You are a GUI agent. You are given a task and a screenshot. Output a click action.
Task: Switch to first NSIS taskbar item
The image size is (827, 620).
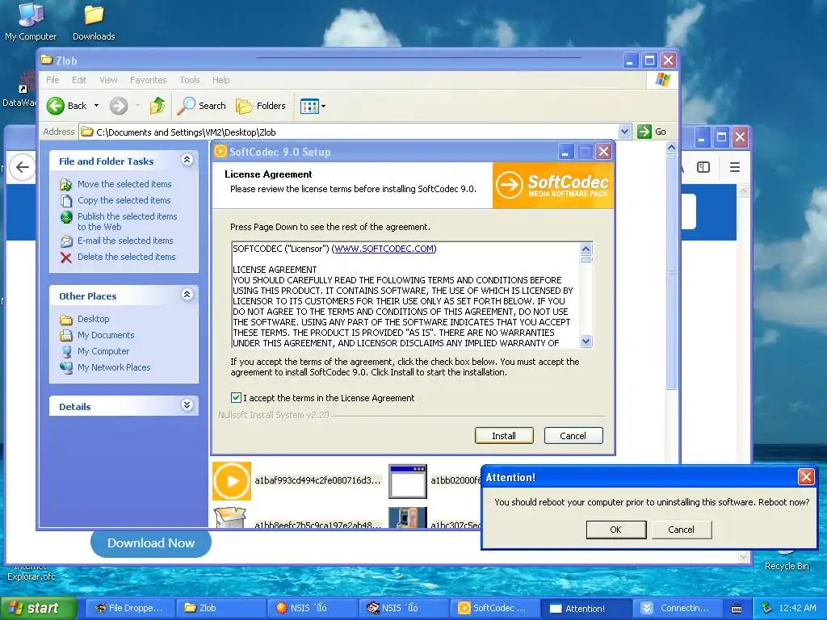[313, 609]
